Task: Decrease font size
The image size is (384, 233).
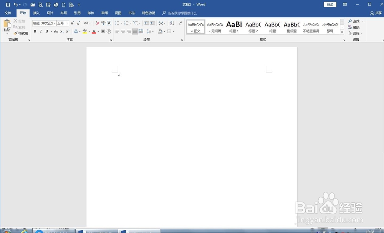Action: tap(78, 23)
